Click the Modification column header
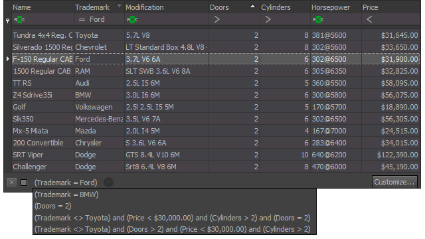Viewport: 425px width, 239px height. point(167,7)
